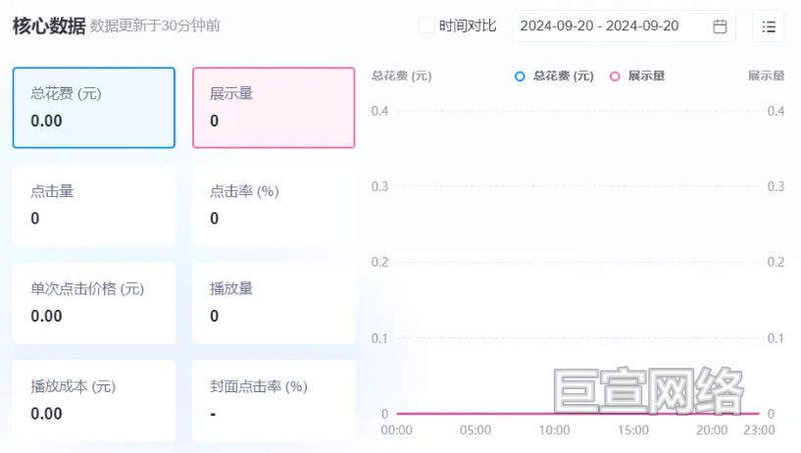Enable the 时间对比 checkbox
The height and width of the screenshot is (453, 801).
click(426, 25)
